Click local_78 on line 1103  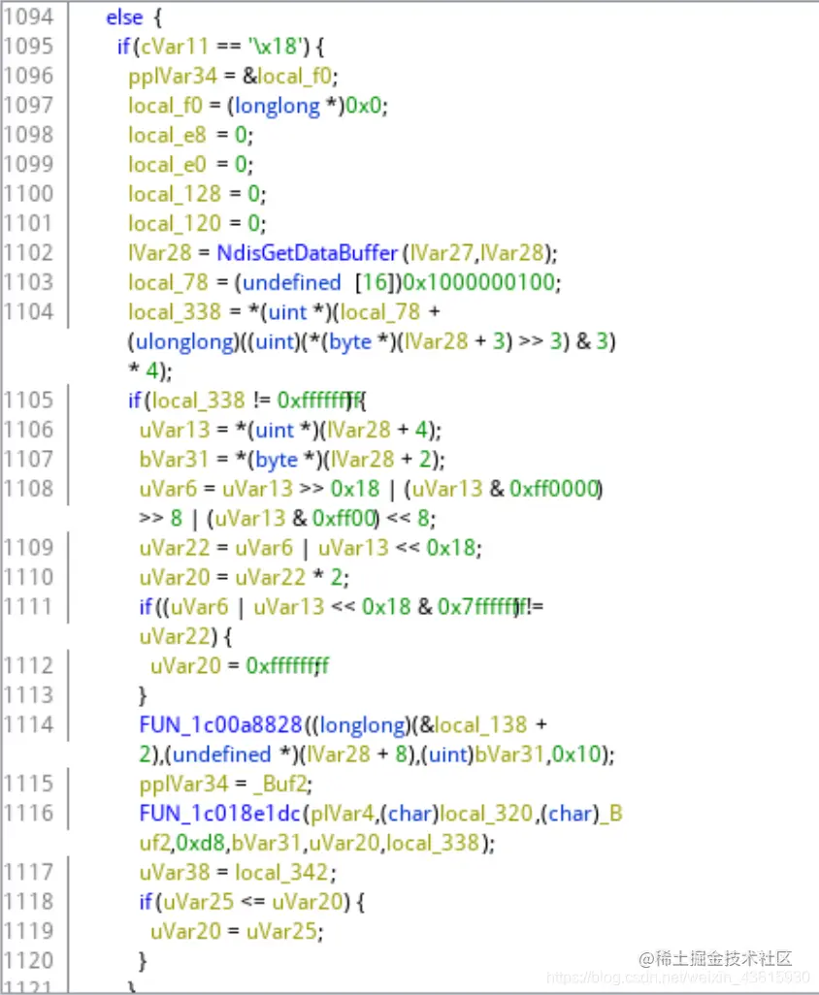point(168,282)
